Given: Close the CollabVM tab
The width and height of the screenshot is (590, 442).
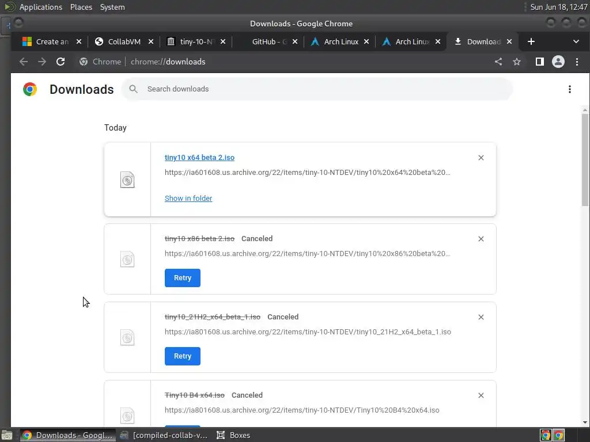Looking at the screenshot, I should 151,41.
